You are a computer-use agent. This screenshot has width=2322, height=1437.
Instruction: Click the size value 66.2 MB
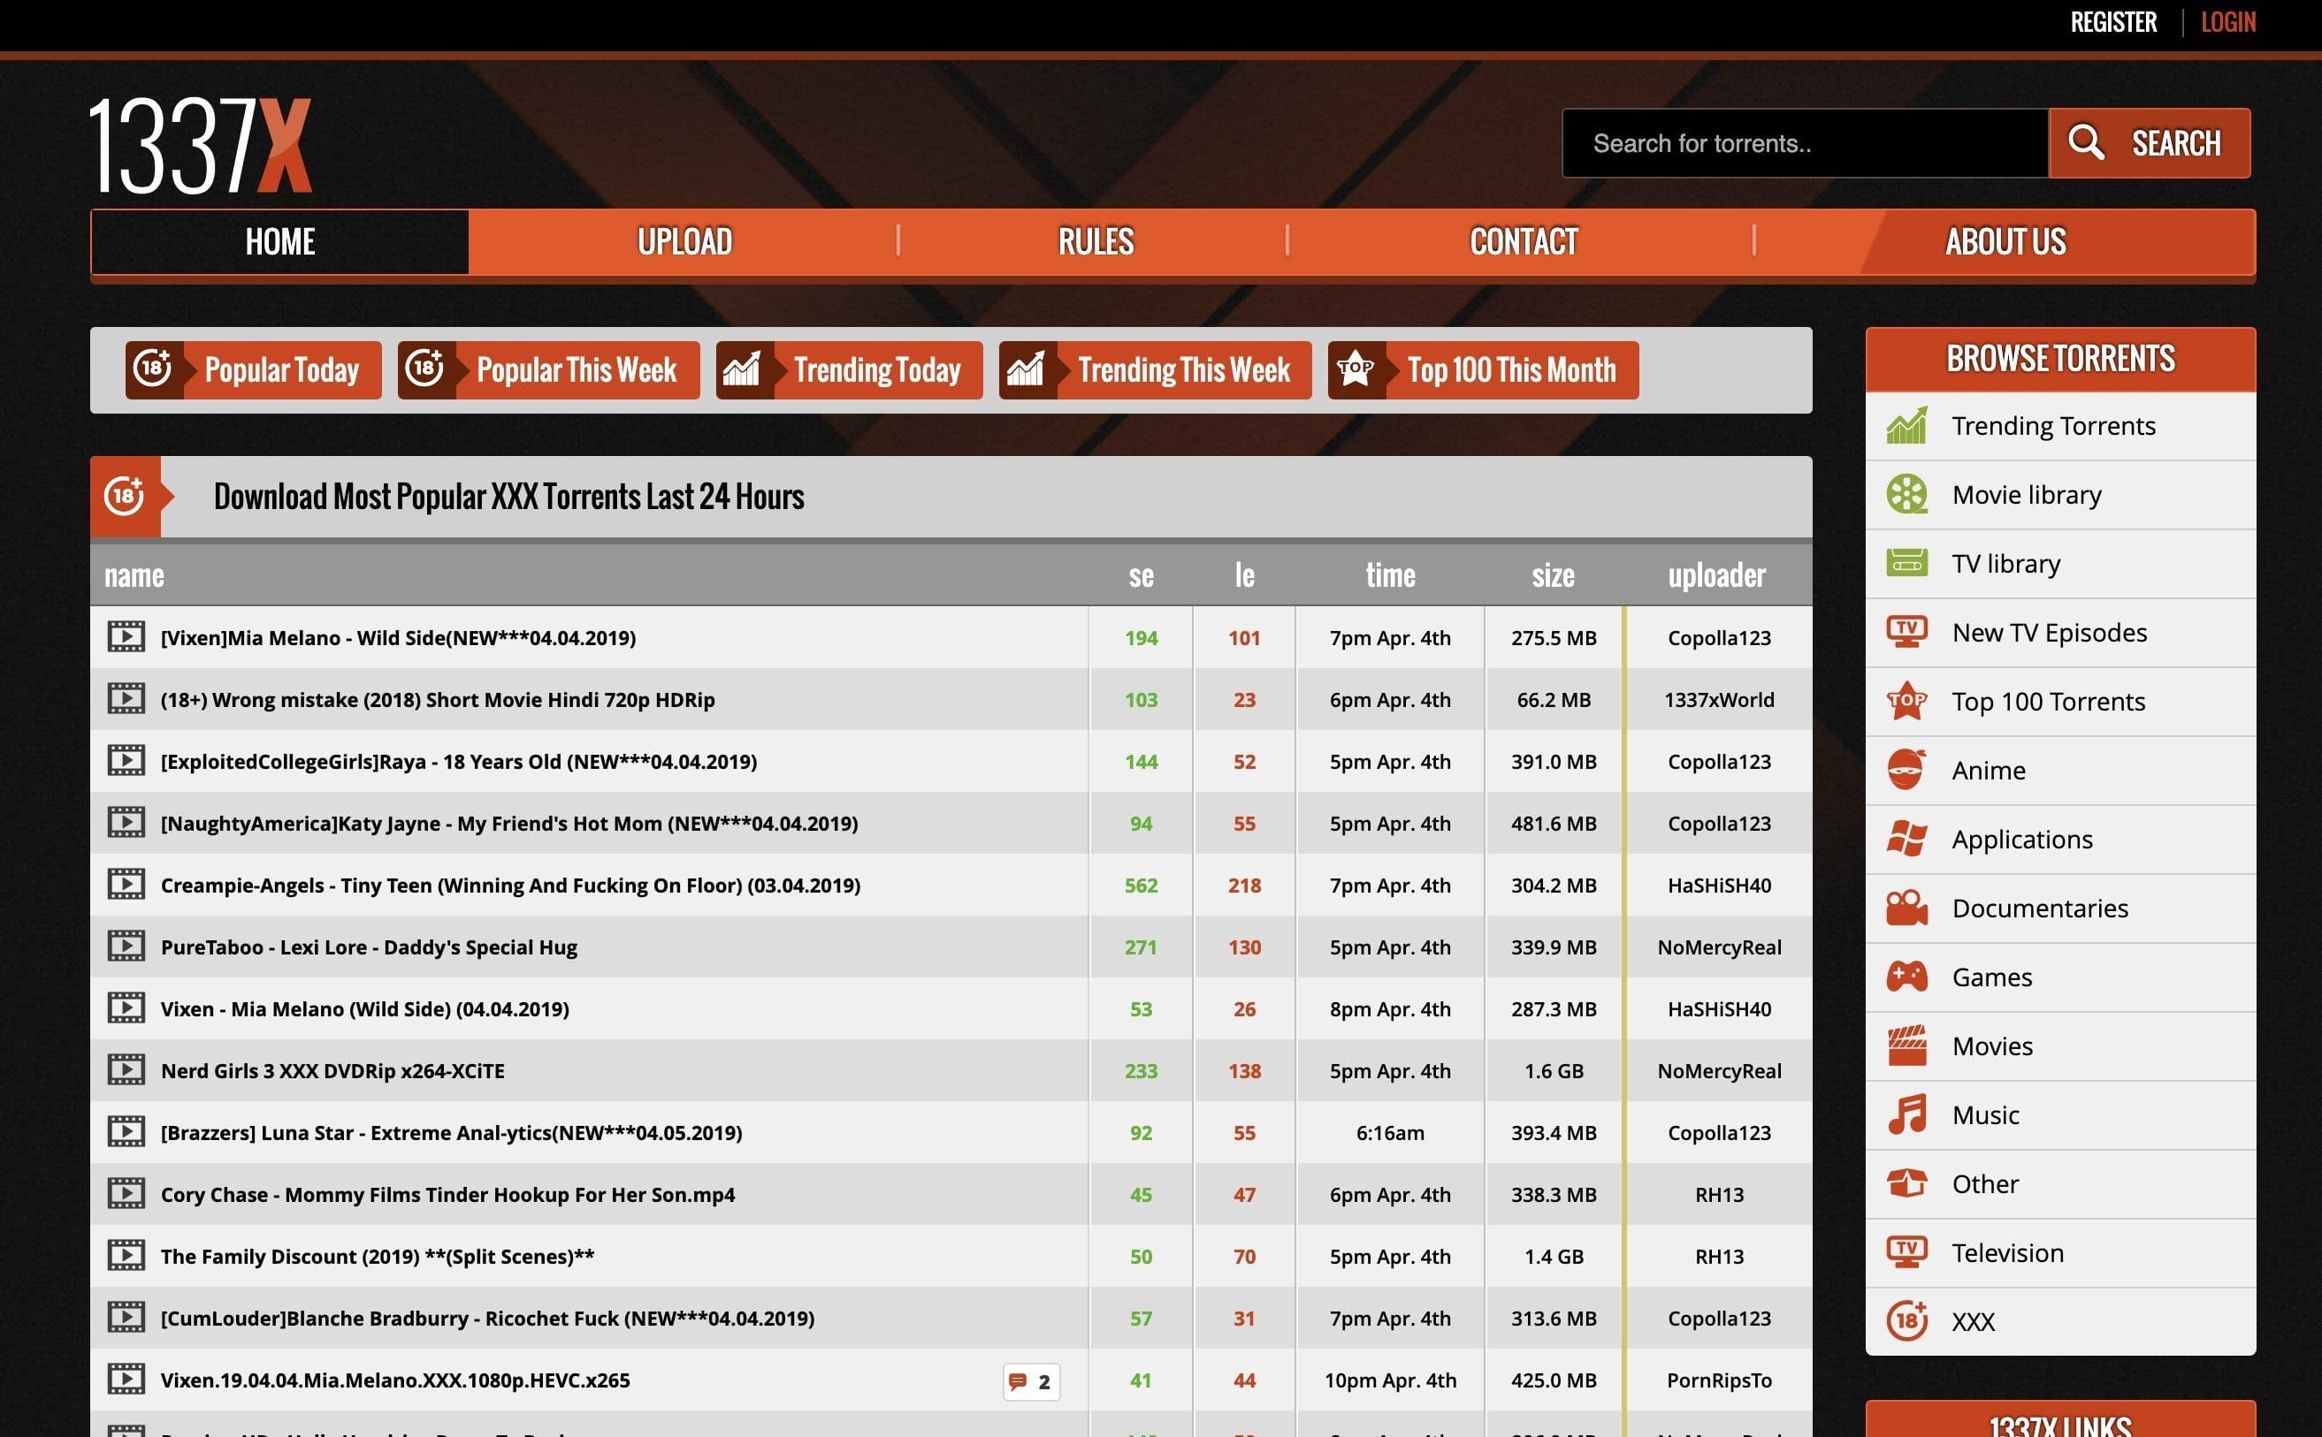(1554, 699)
